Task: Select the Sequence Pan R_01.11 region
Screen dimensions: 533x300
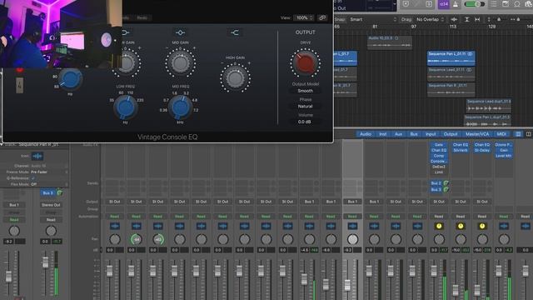Action: click(x=451, y=89)
